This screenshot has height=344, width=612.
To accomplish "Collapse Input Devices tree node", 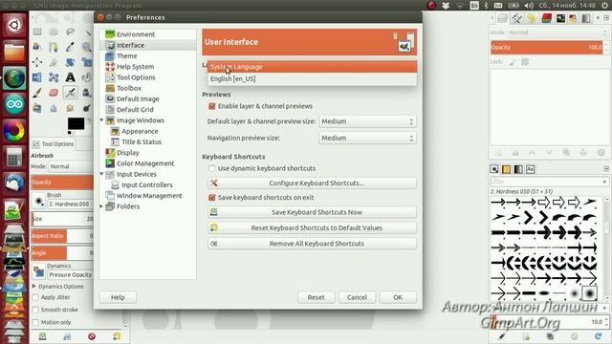I will click(x=102, y=174).
